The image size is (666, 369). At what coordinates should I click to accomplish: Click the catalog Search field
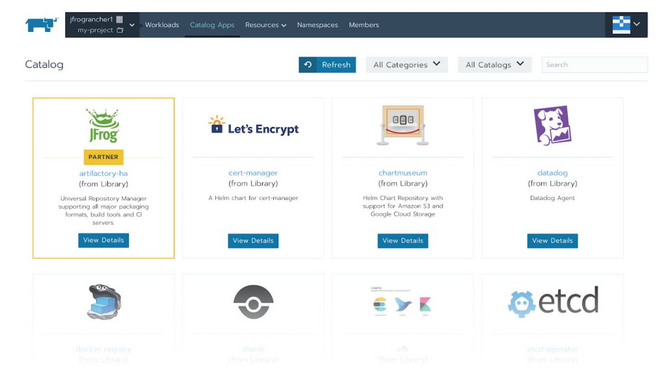click(594, 64)
